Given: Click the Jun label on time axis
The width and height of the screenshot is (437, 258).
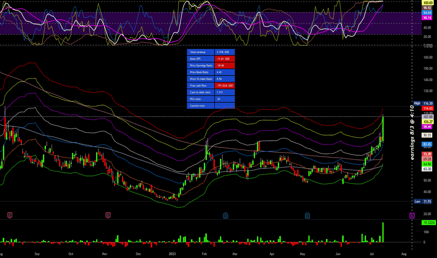Looking at the screenshot, I should (x=338, y=254).
